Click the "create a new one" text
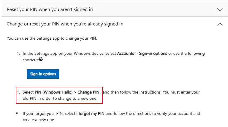This screenshot has height=127, width=228. coord(38,120)
